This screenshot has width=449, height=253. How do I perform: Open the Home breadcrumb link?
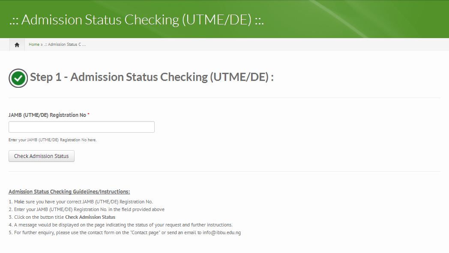click(34, 45)
